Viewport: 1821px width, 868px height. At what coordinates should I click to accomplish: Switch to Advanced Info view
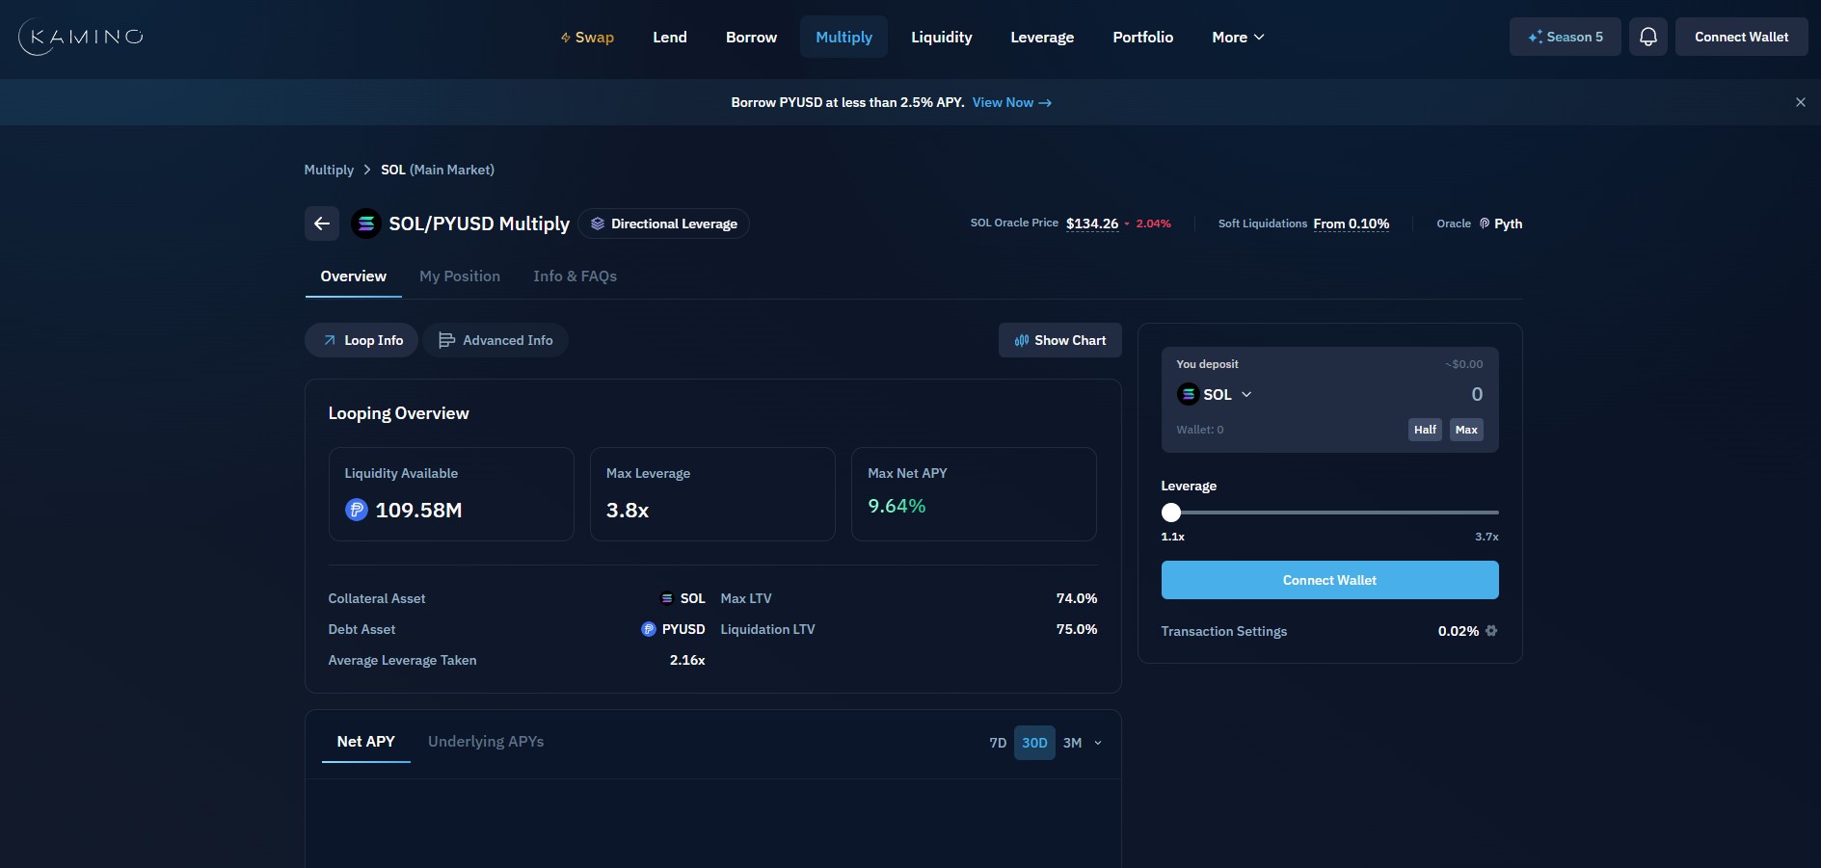(495, 340)
